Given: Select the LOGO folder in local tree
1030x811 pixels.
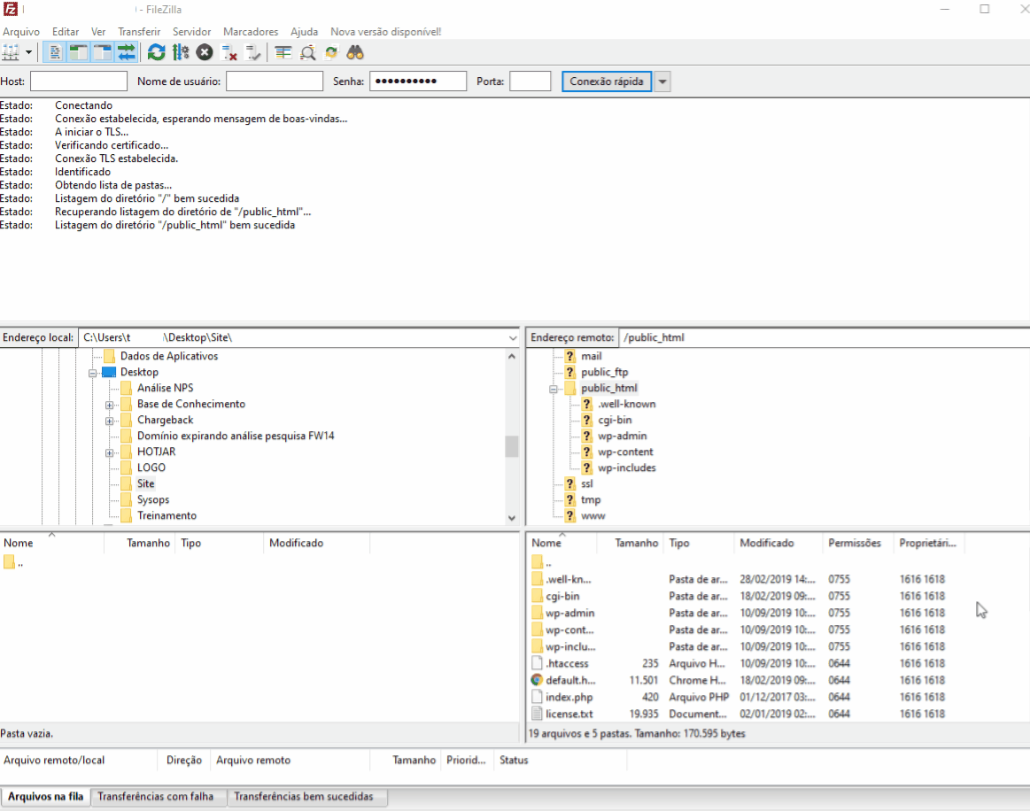Looking at the screenshot, I should (x=151, y=467).
